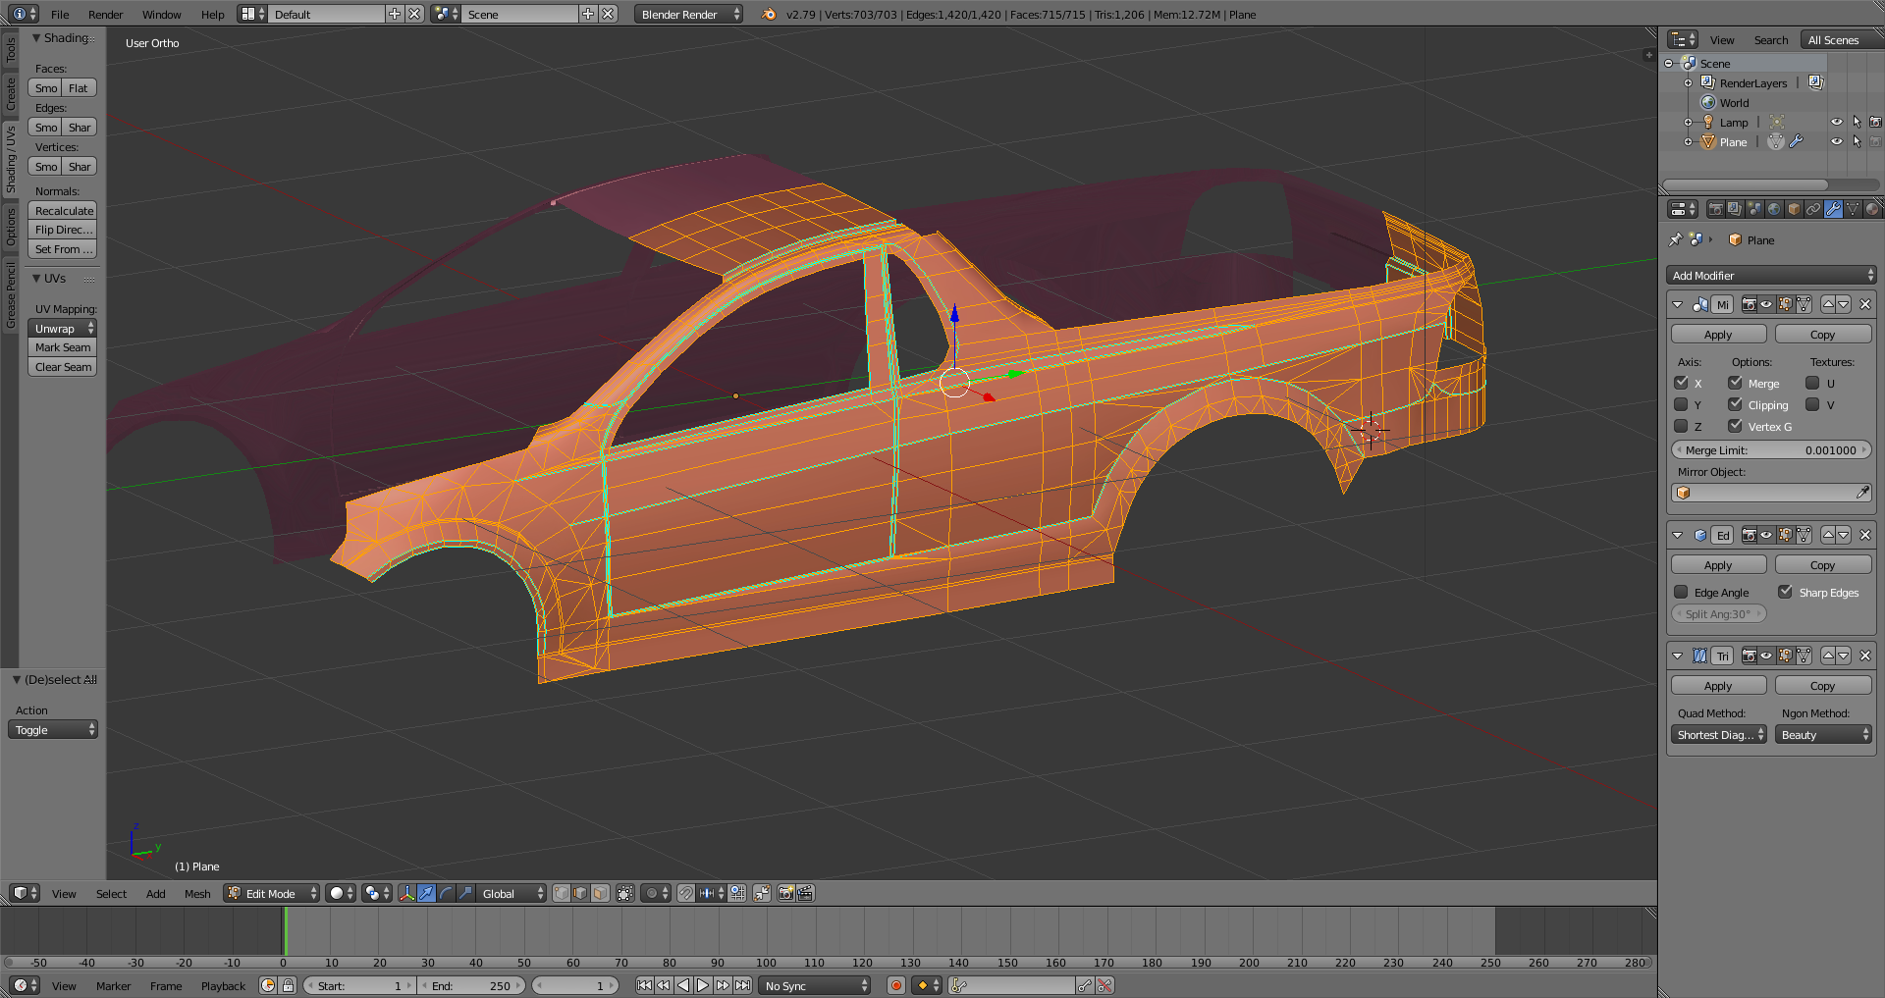Image resolution: width=1885 pixels, height=998 pixels.
Task: Click the End frame 250 field
Action: click(471, 985)
